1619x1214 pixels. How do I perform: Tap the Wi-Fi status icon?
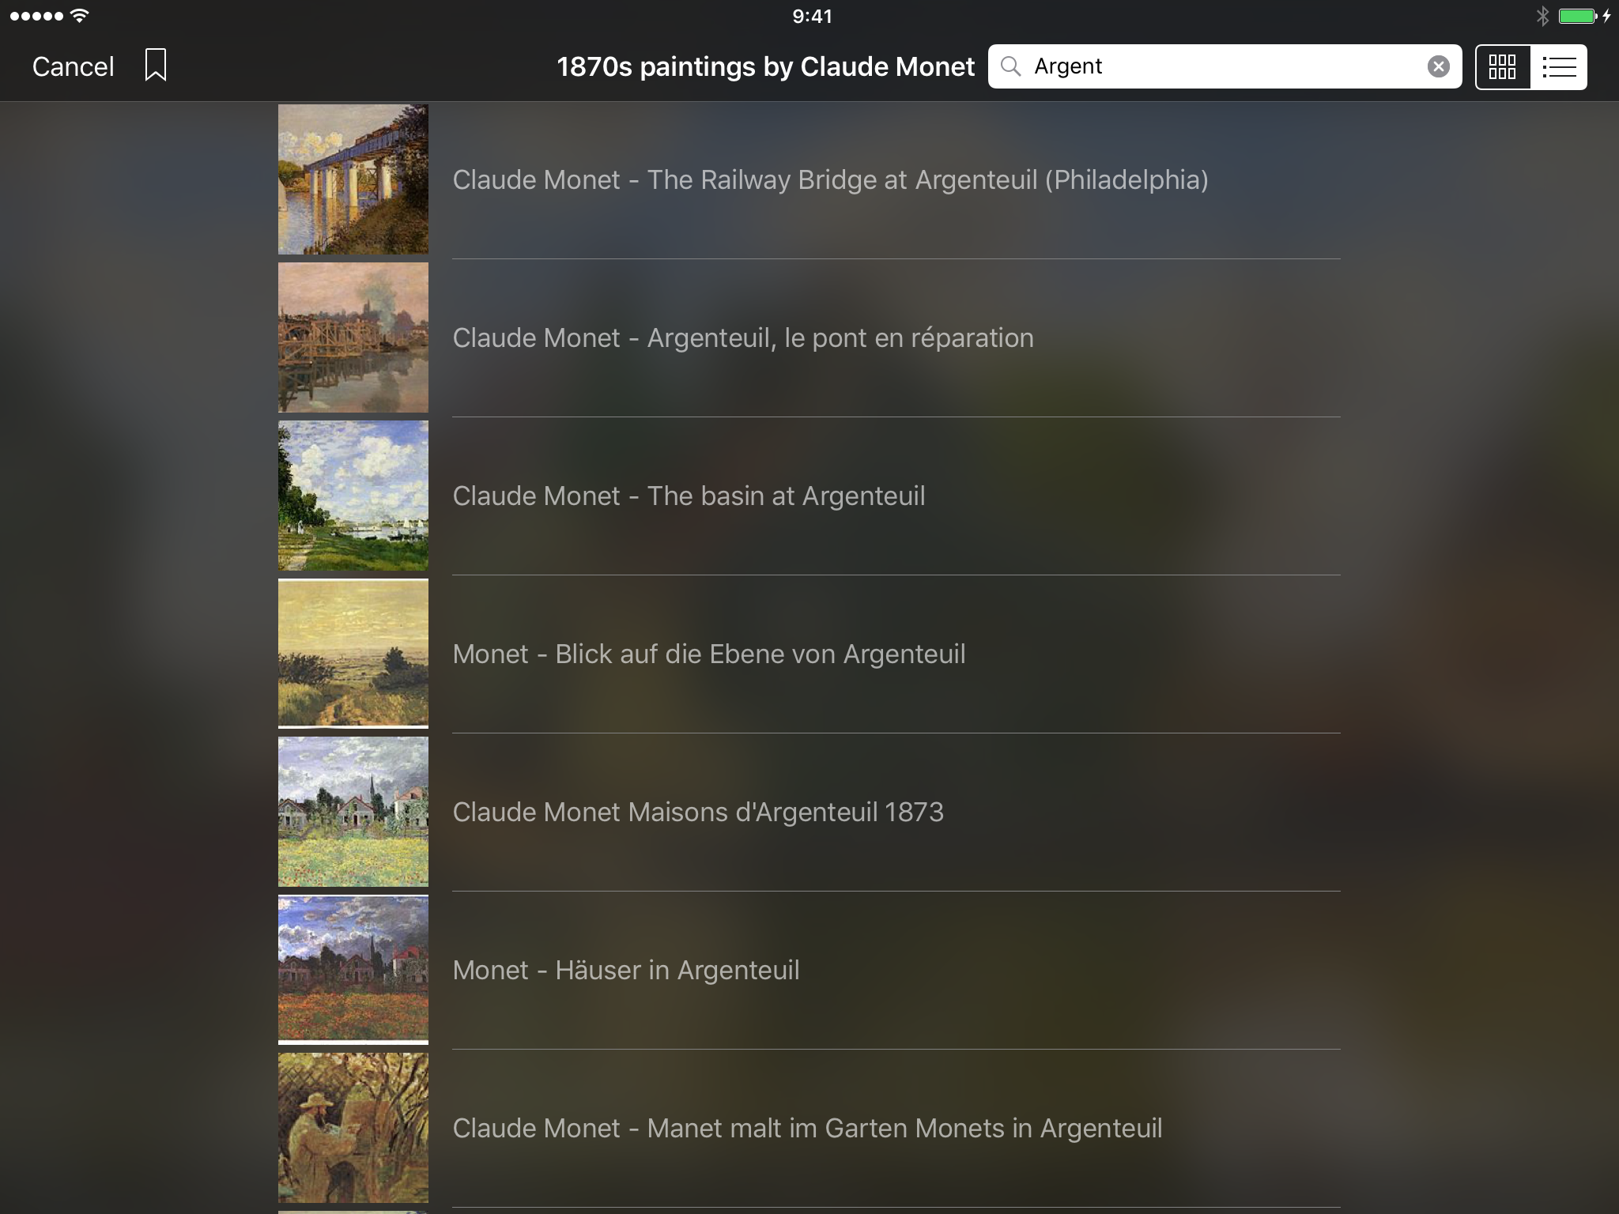tap(80, 16)
